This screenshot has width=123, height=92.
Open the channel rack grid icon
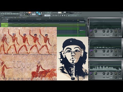(x=55, y=15)
